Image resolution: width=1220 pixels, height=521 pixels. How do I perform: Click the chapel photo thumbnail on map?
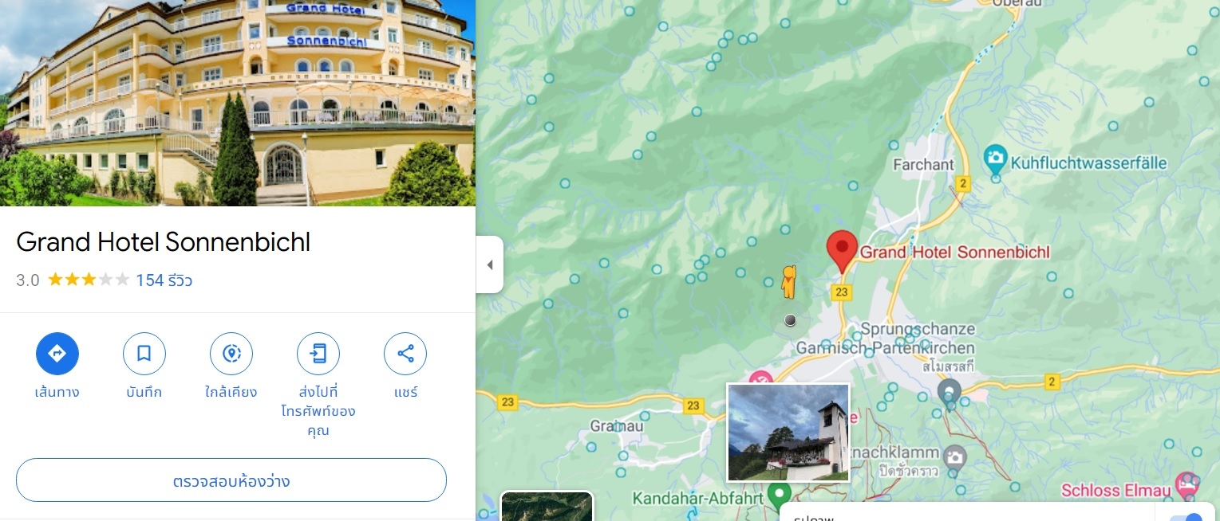[788, 433]
